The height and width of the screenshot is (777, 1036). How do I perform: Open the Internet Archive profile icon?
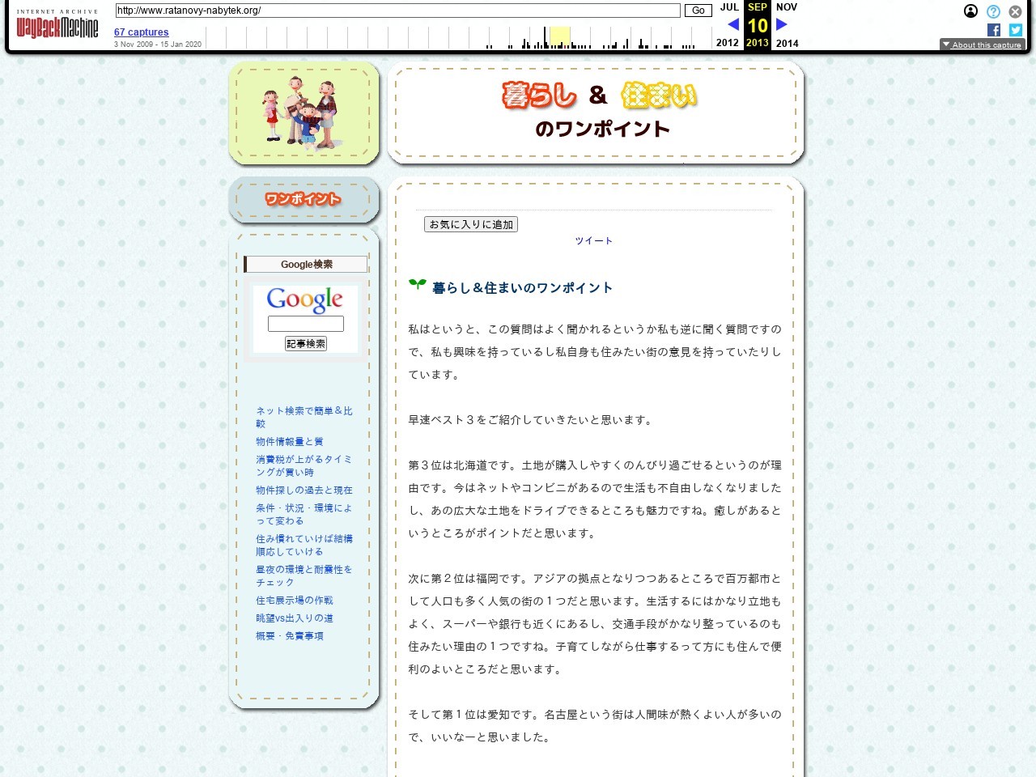(970, 11)
